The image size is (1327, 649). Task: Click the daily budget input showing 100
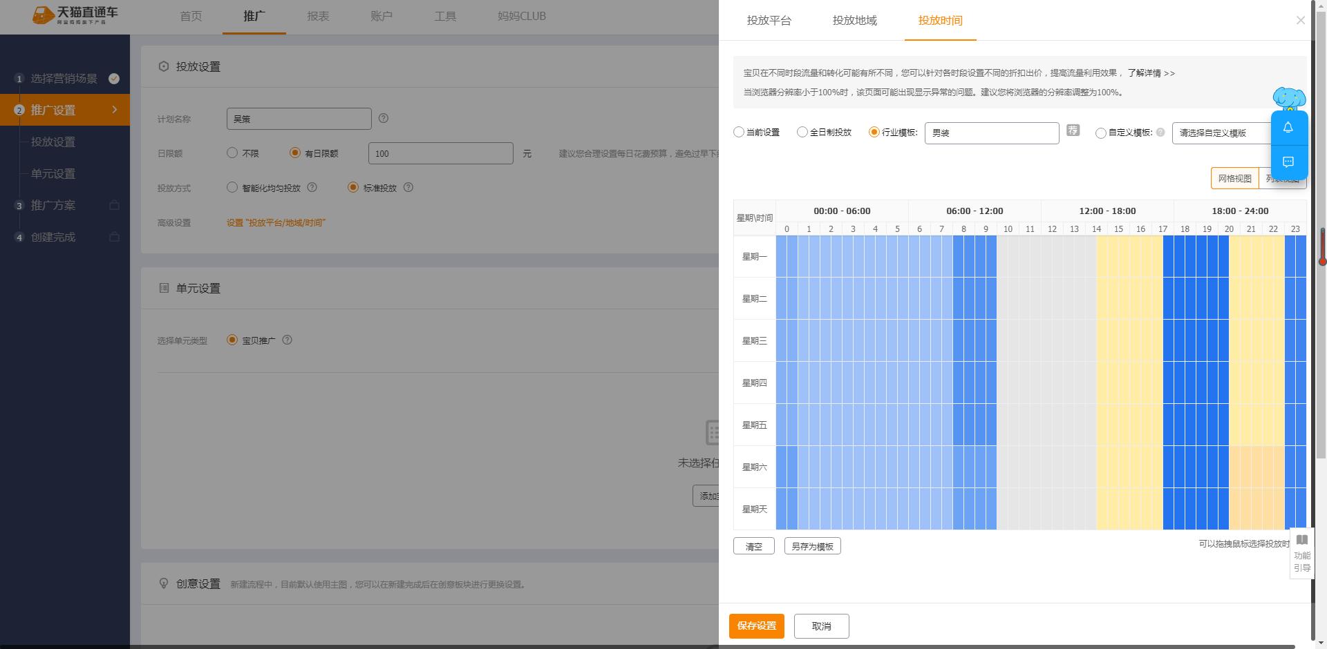tap(440, 153)
